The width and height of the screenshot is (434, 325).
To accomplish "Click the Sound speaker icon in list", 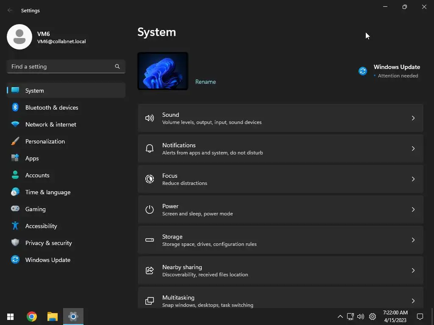I will point(150,118).
